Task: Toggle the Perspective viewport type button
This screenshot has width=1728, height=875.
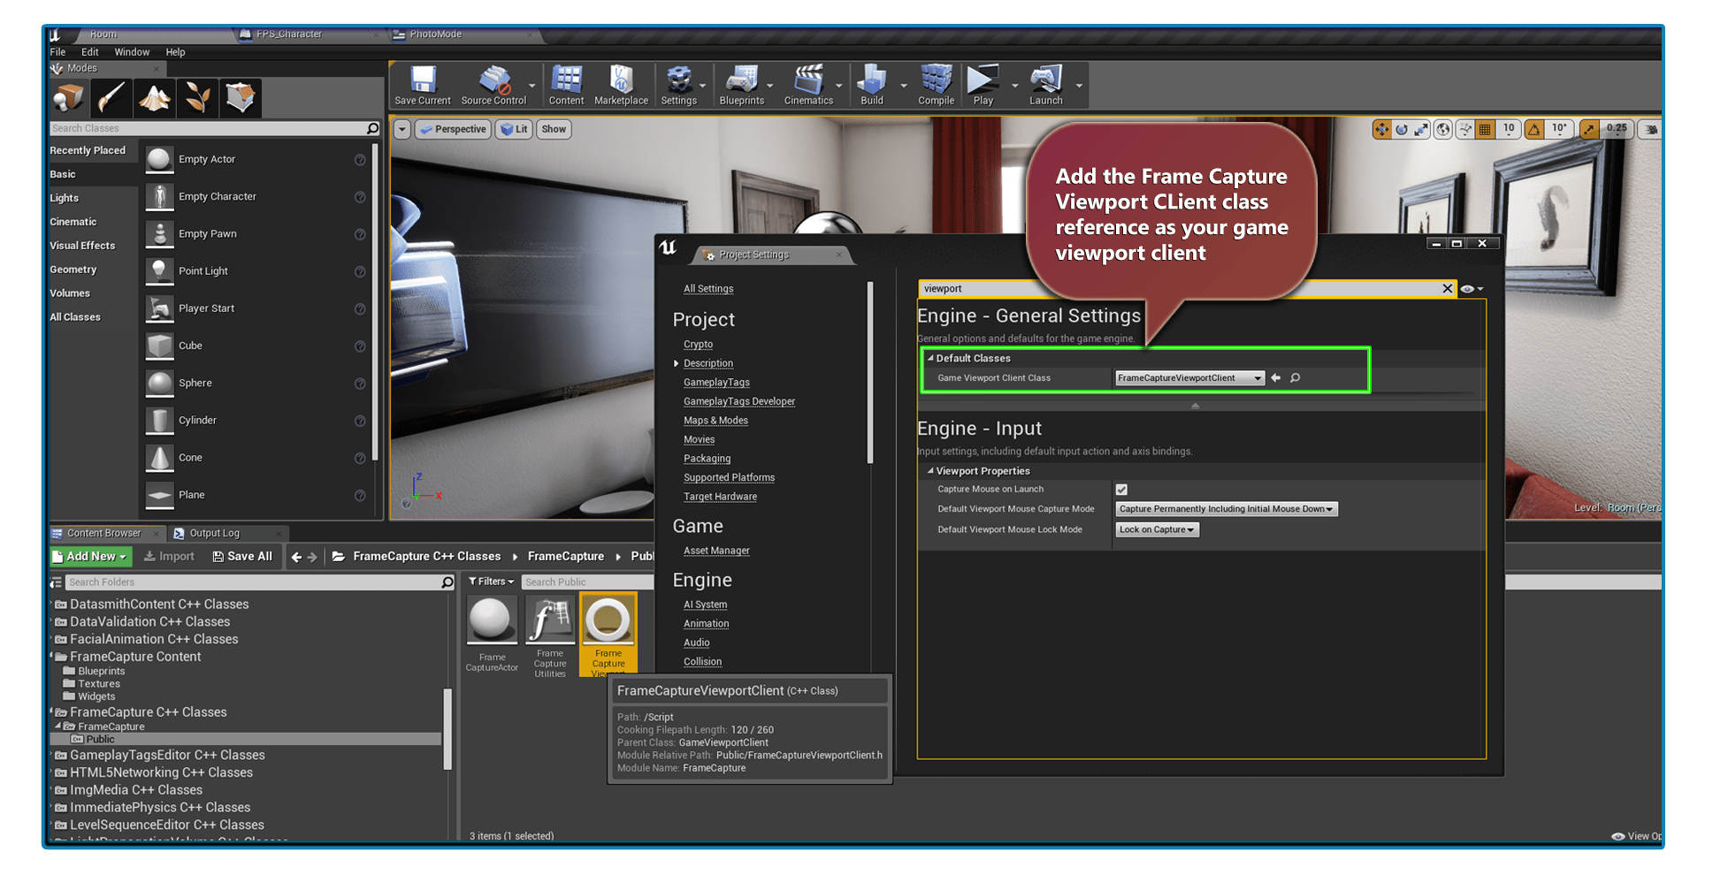Action: coord(452,129)
